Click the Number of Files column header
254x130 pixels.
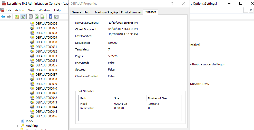[158, 98]
